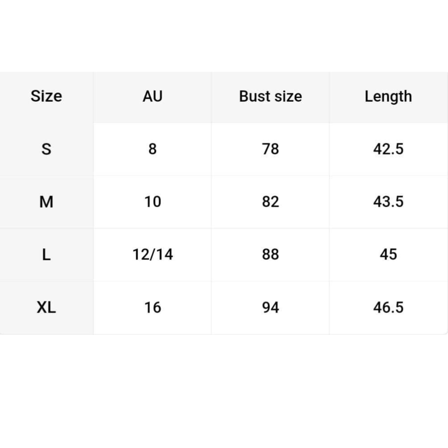Select length value 43.5 cell
Image resolution: width=448 pixels, height=448 pixels.
pyautogui.click(x=388, y=202)
